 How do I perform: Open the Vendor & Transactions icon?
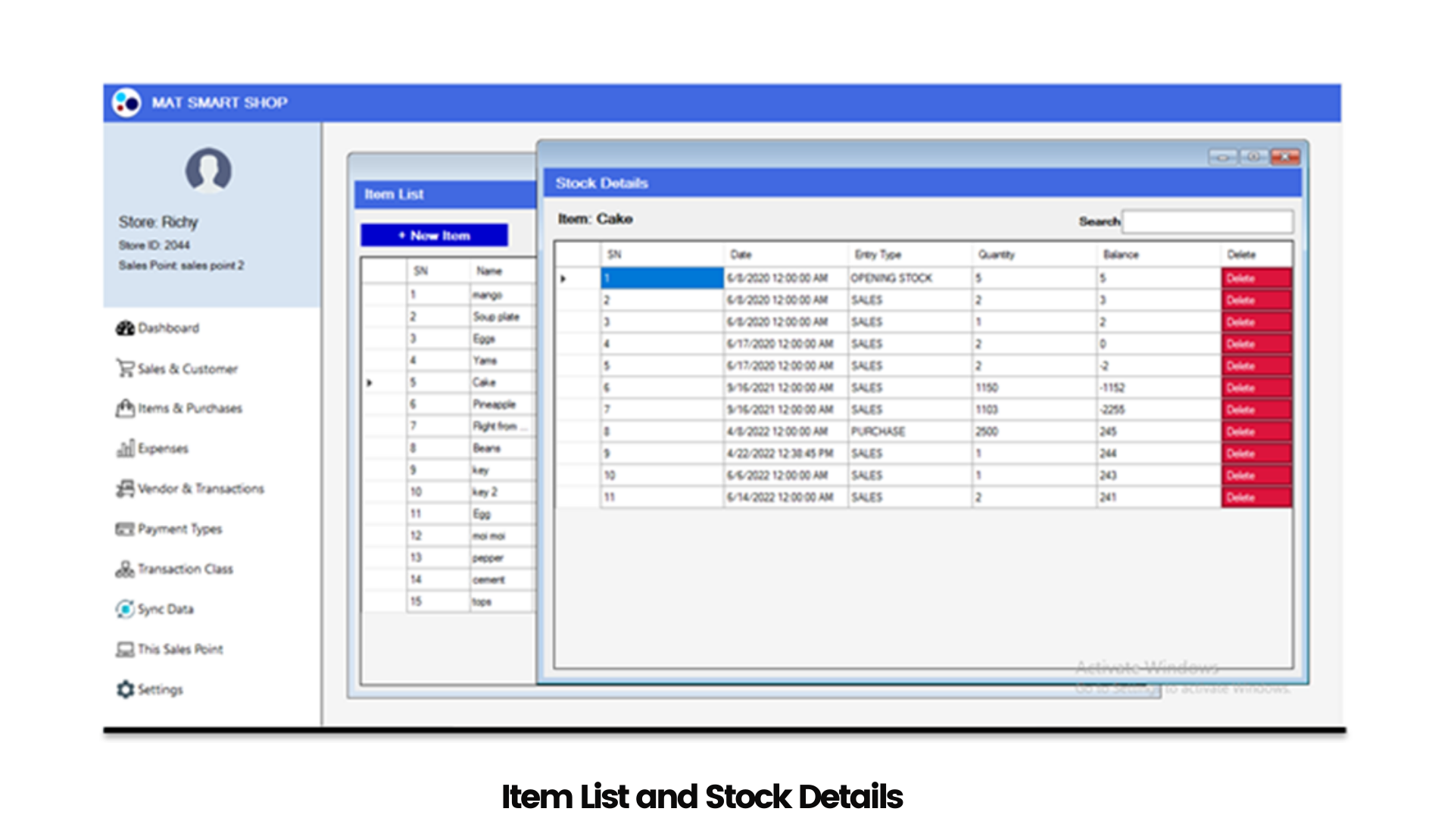coord(124,489)
